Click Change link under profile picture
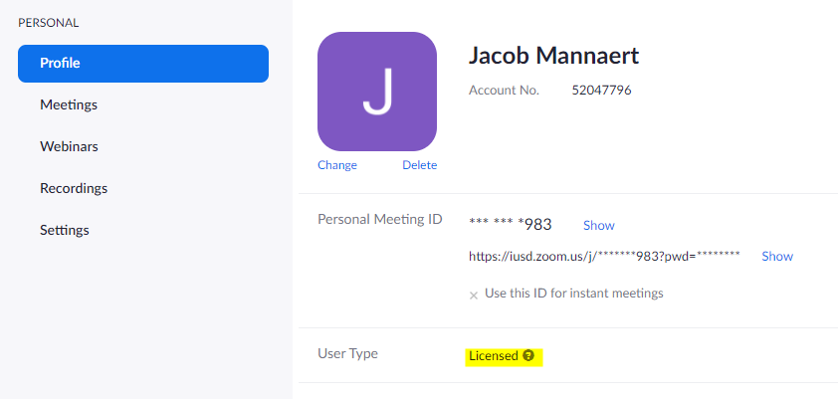This screenshot has height=399, width=838. pyautogui.click(x=337, y=165)
